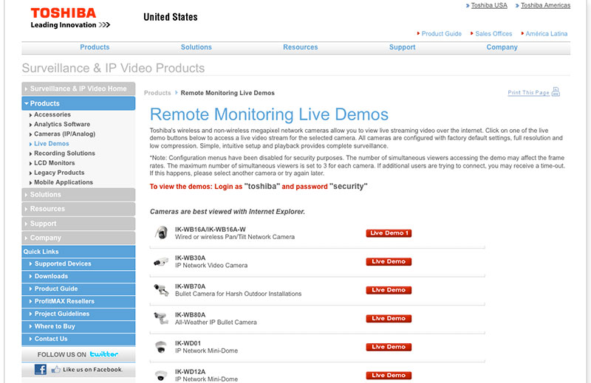
Task: Open ProfitMAX Resellers quick link
Action: coord(78,301)
